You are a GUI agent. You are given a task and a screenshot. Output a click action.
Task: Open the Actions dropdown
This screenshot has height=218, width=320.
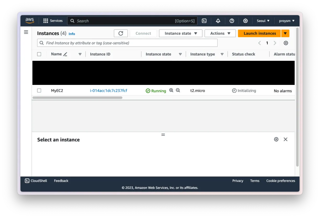click(220, 33)
